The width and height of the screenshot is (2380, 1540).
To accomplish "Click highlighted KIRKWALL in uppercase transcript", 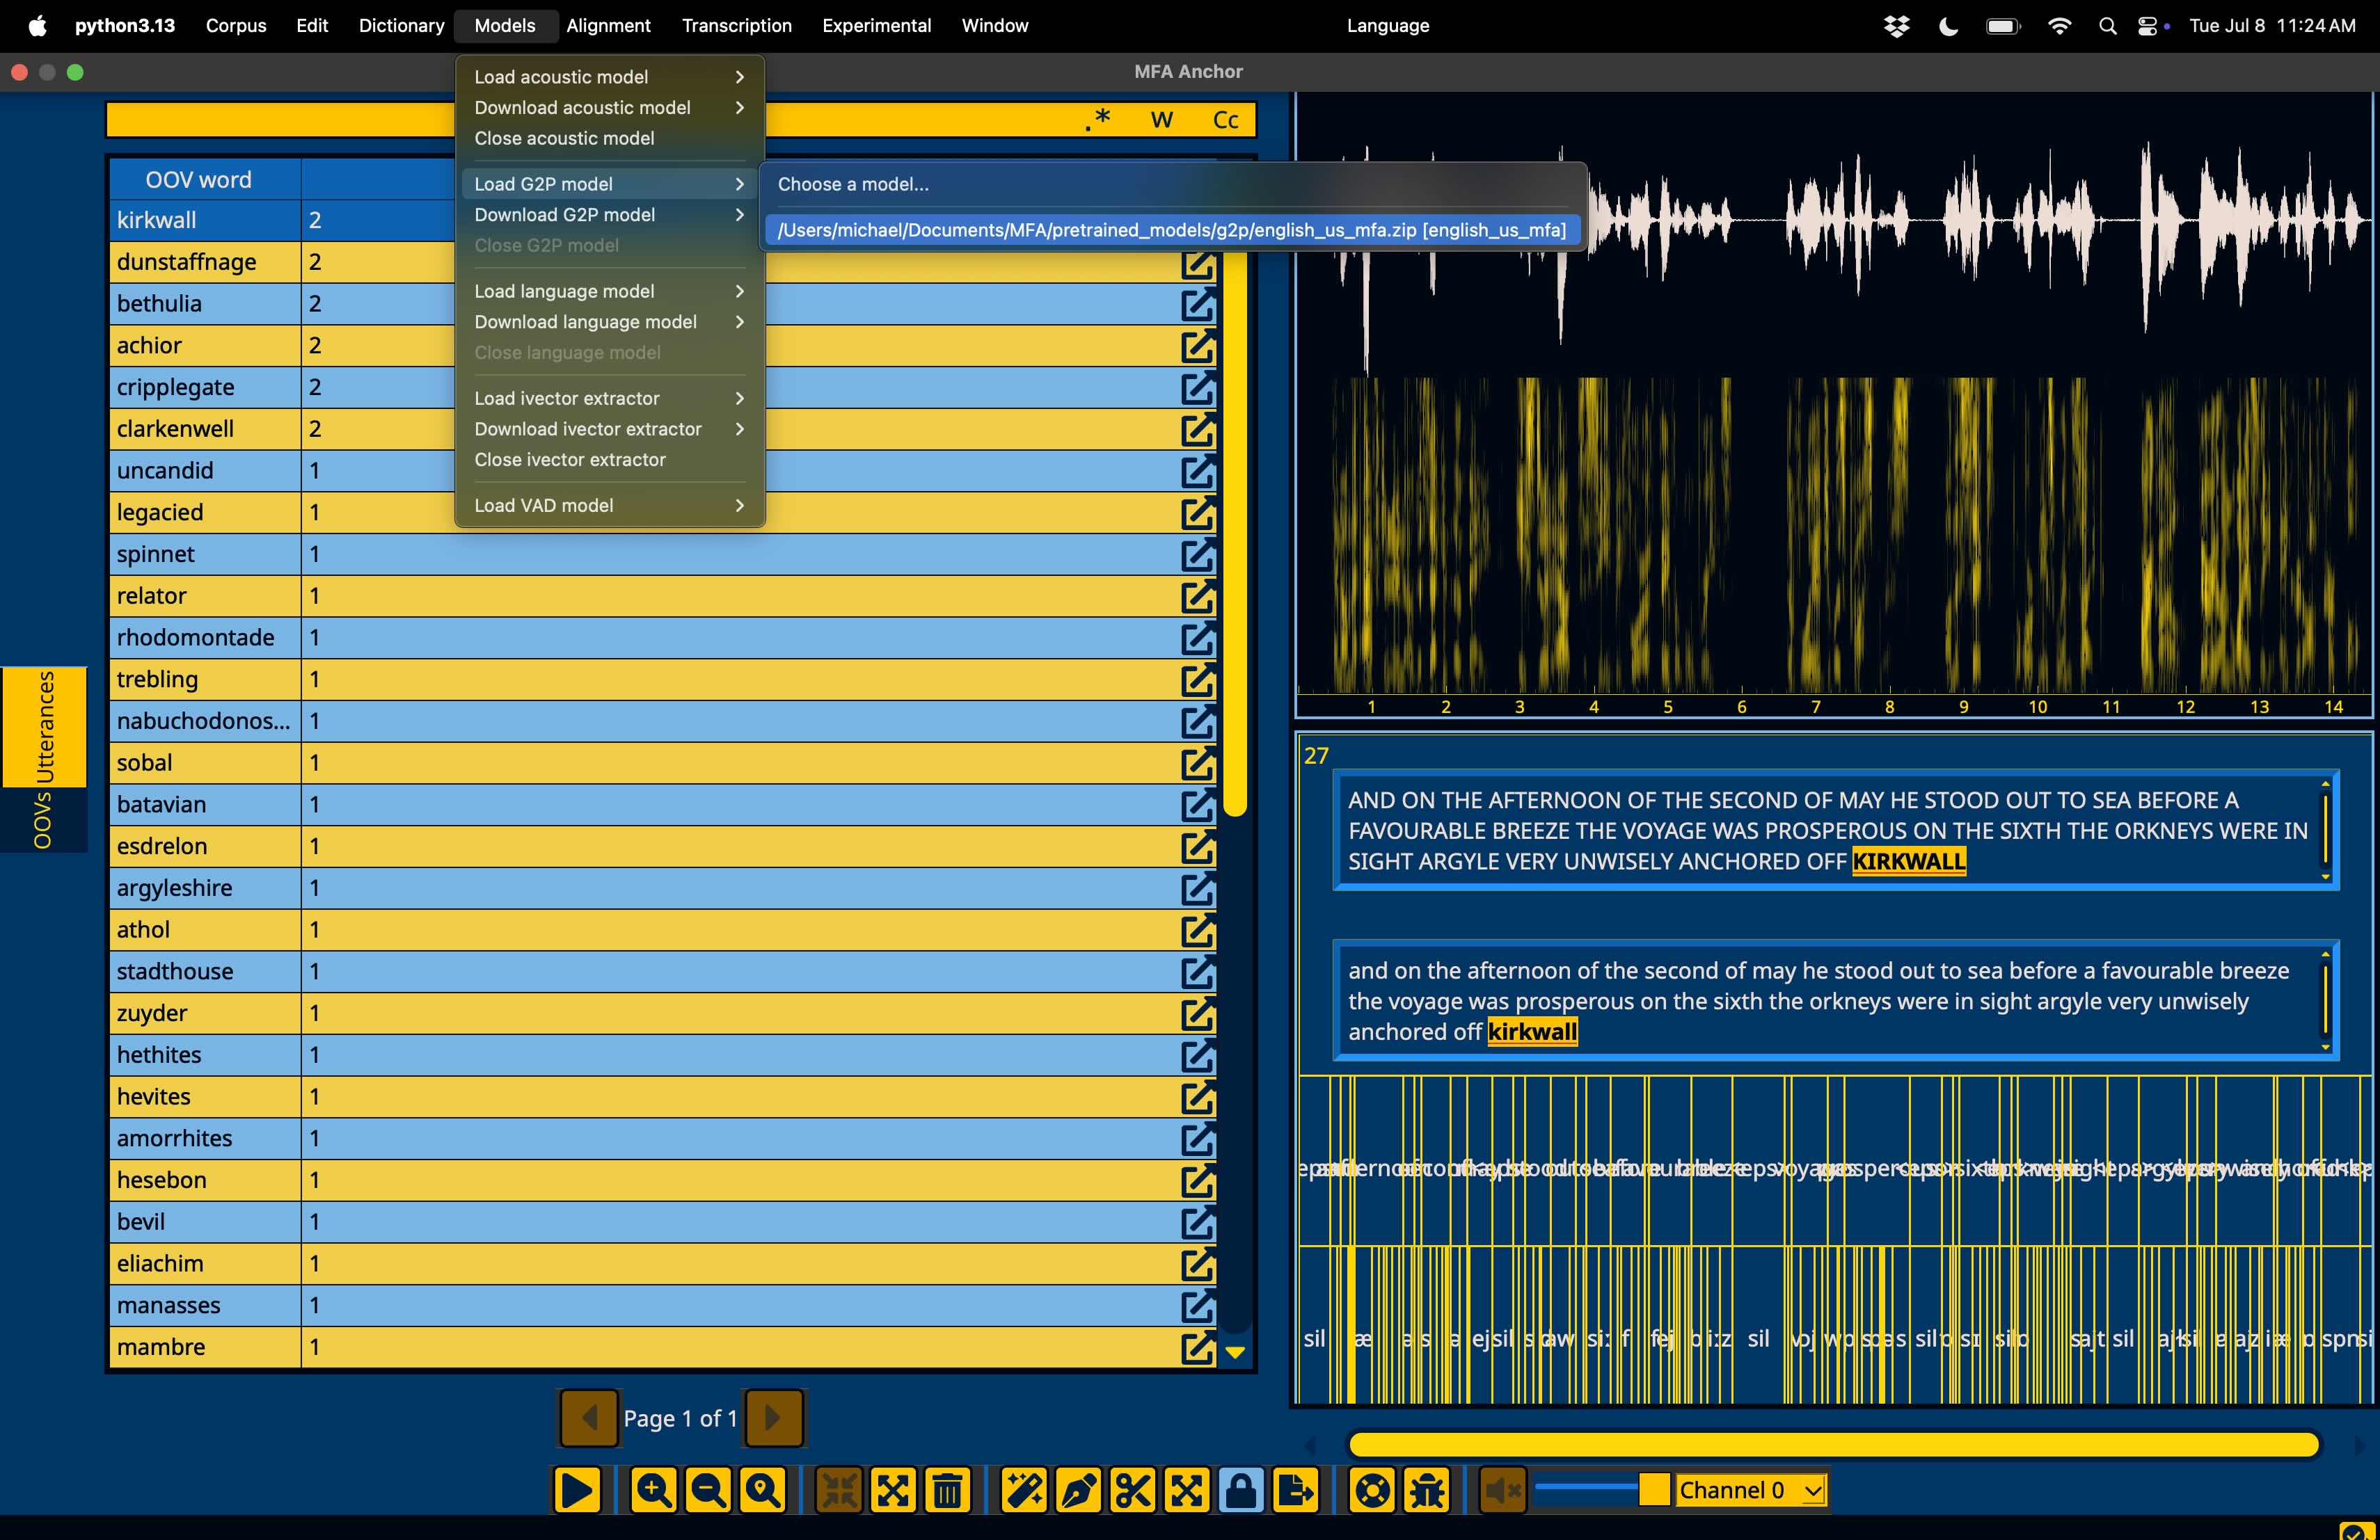I will [x=1909, y=861].
